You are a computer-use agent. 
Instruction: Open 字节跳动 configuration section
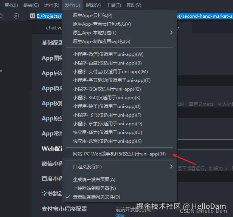pyautogui.click(x=52, y=194)
